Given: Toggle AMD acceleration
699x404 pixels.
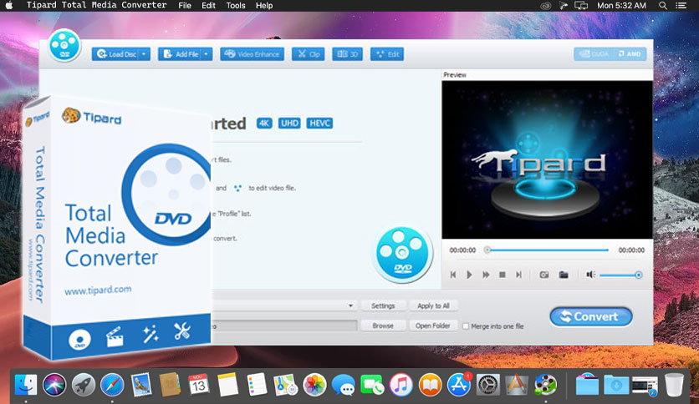Looking at the screenshot, I should coord(629,54).
